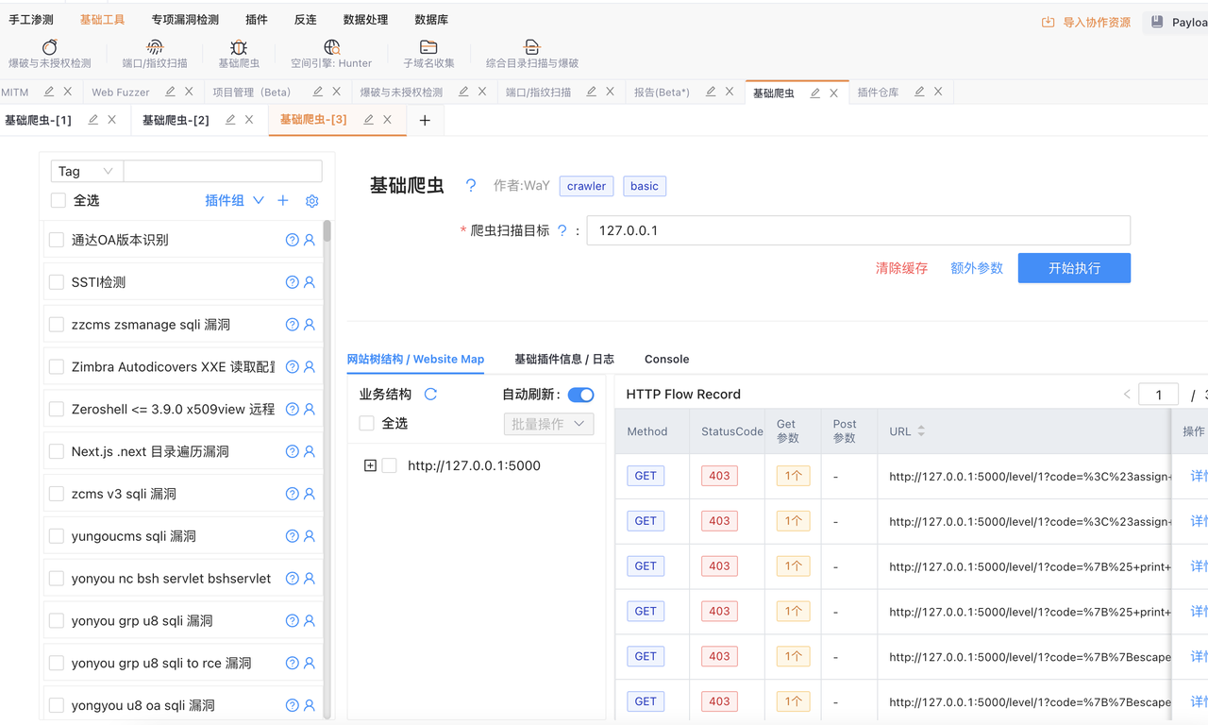Click the plugin list vertical scrollbar

327,232
